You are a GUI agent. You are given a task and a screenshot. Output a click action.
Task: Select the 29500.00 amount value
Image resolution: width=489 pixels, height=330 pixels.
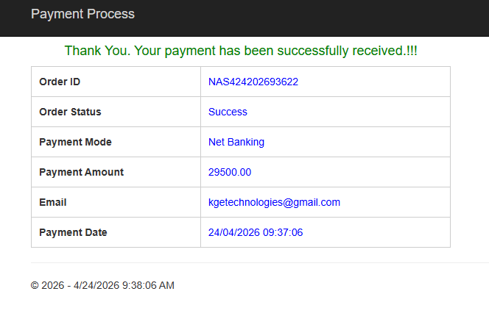coord(230,172)
